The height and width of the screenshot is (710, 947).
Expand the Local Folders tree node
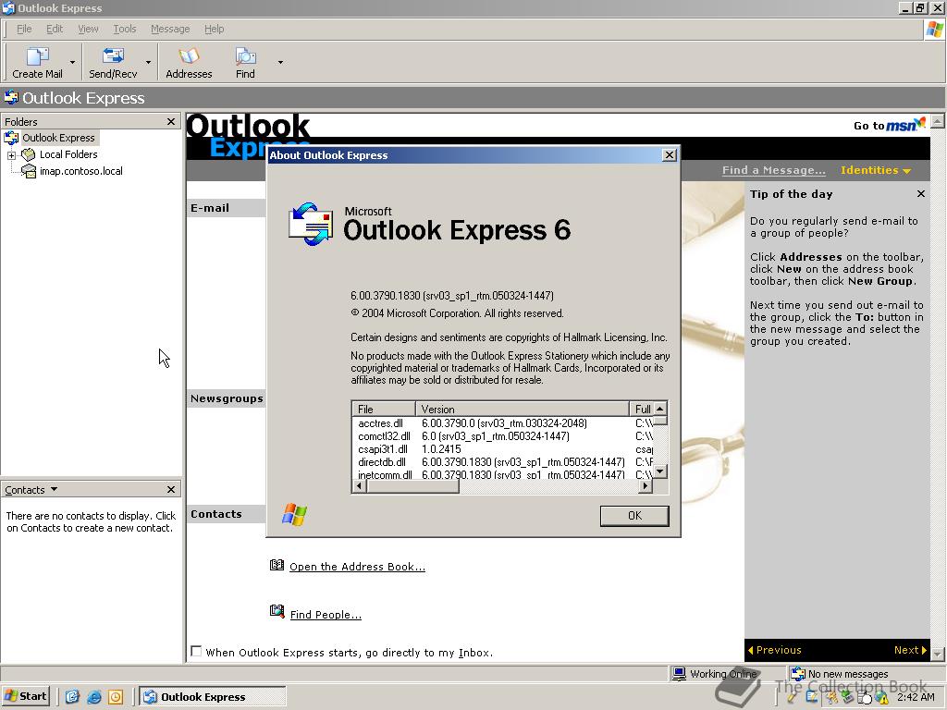[11, 155]
